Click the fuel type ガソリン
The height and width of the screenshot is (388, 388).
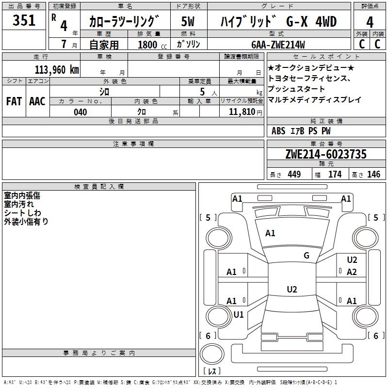(x=188, y=44)
